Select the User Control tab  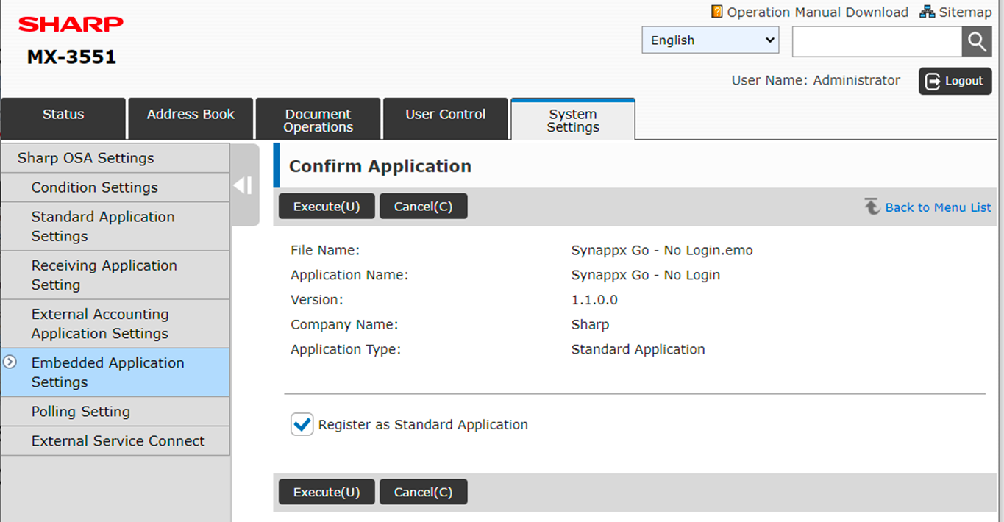(446, 118)
